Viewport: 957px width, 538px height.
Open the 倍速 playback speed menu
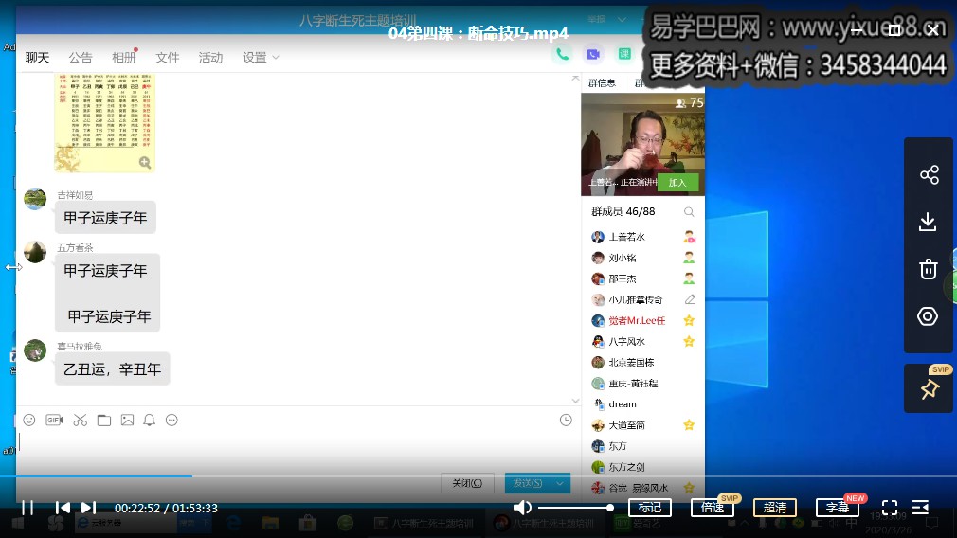tap(713, 508)
